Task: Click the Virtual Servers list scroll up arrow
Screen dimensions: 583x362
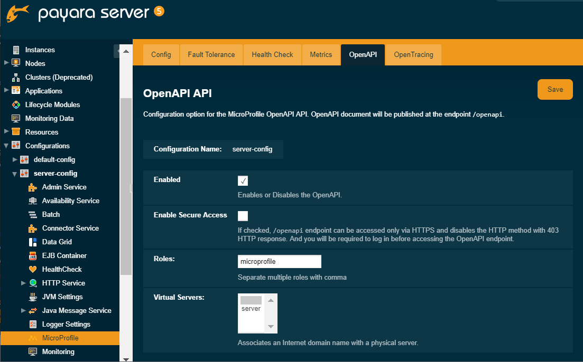Action: [x=271, y=300]
